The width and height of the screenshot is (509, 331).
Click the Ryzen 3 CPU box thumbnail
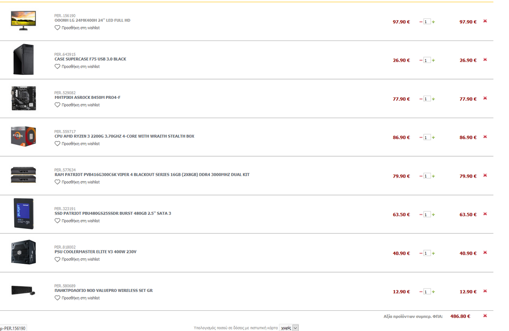23,137
